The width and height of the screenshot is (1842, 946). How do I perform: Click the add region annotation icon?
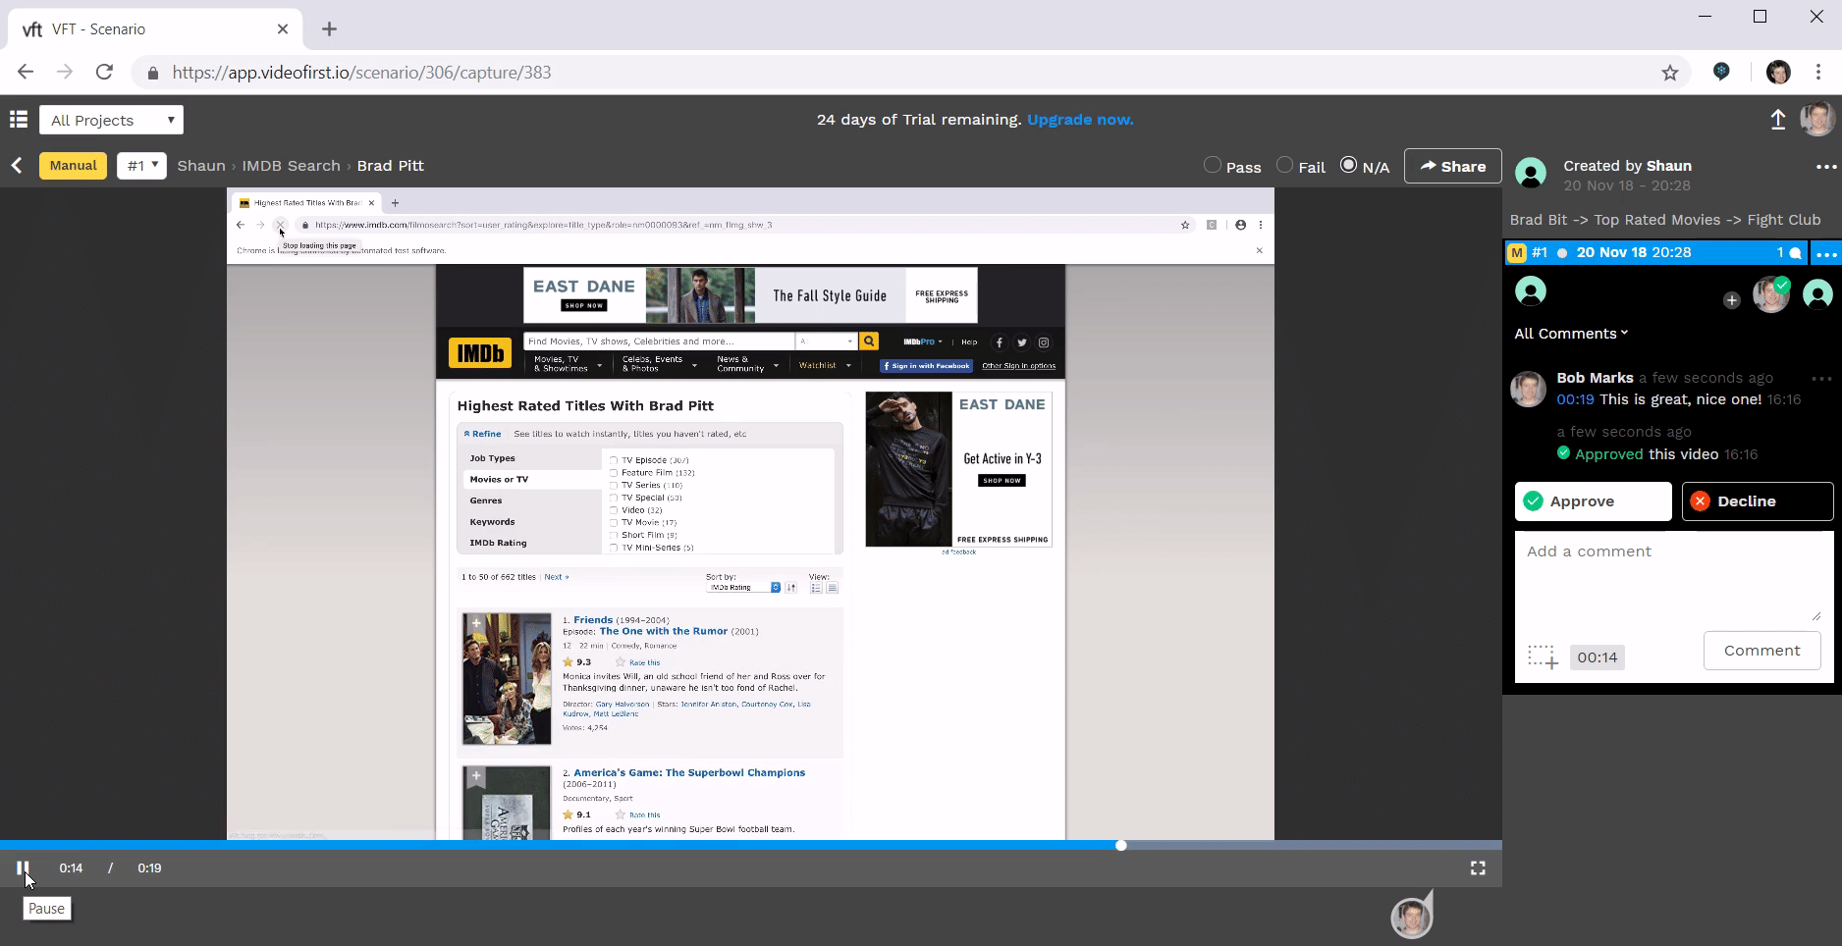(x=1542, y=657)
